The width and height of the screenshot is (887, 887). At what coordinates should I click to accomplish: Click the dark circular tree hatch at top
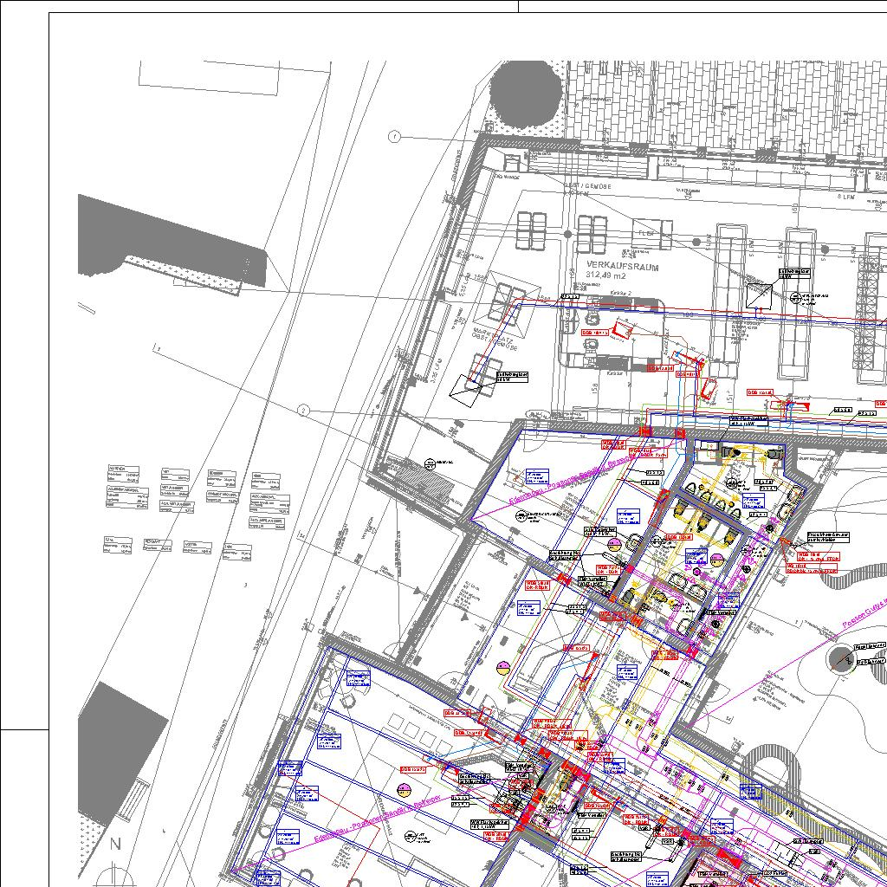click(526, 90)
